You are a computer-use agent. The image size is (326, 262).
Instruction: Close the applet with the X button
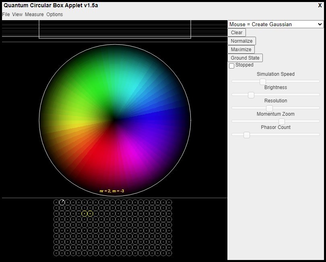point(320,5)
